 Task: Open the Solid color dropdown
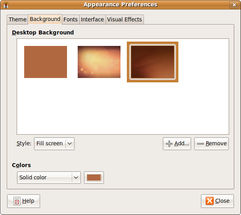tap(49, 177)
